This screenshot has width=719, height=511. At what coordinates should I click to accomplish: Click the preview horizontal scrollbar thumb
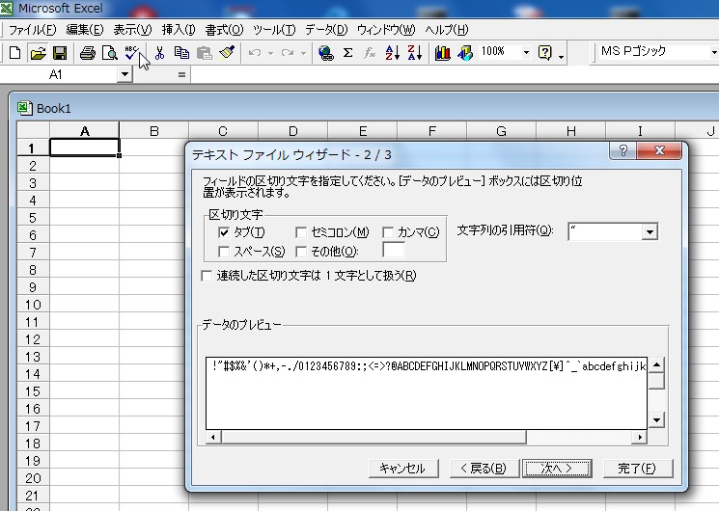click(x=373, y=437)
